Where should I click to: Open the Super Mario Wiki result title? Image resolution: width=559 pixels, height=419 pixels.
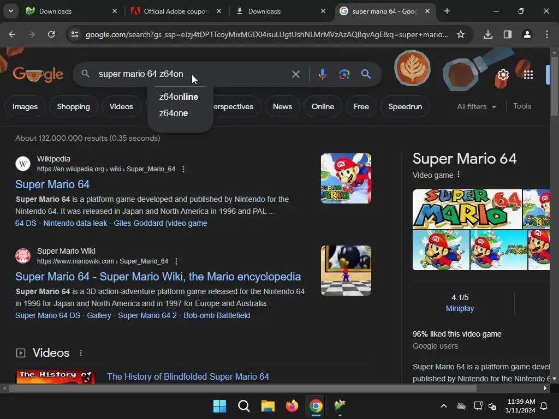158,277
